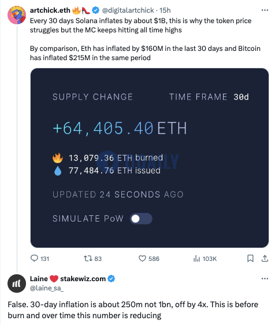Open the ETH supply change image
The width and height of the screenshot is (275, 324).
pos(150,158)
